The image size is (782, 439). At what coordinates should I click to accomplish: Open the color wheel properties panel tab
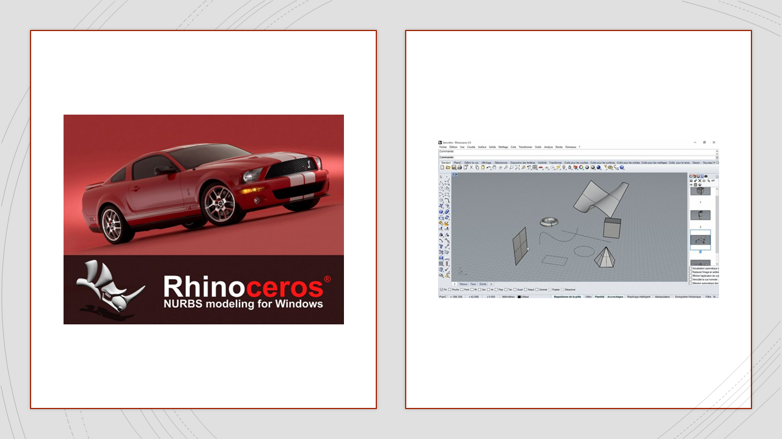point(692,176)
